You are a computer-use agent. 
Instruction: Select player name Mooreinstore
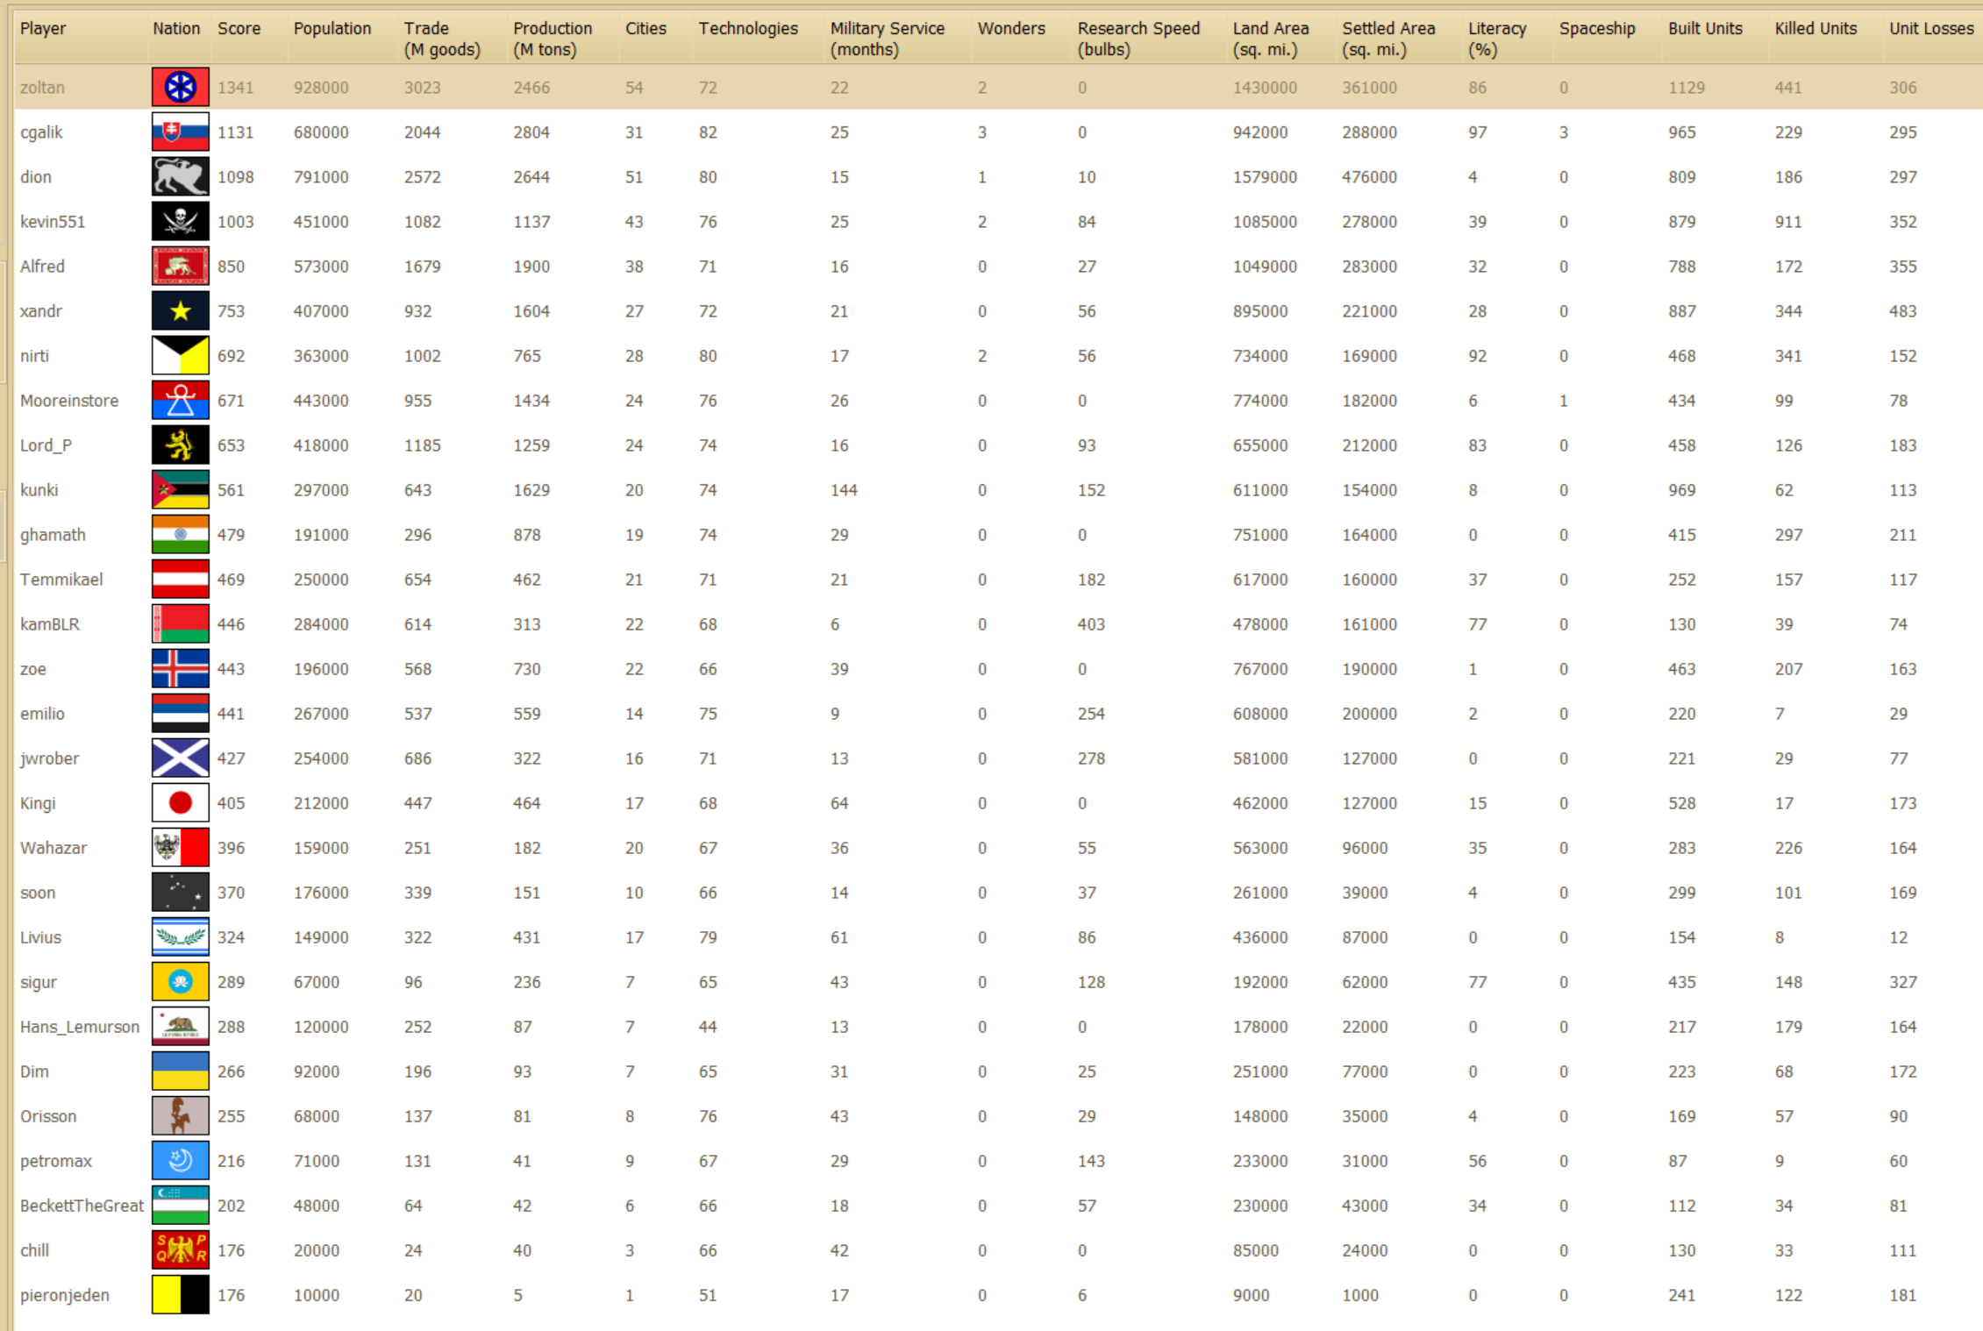tap(69, 401)
